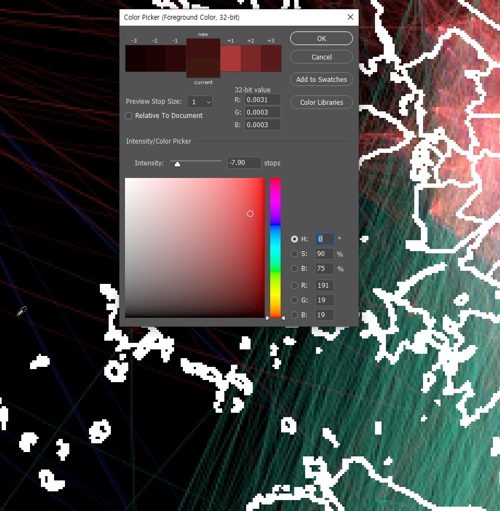Image resolution: width=500 pixels, height=511 pixels.
Task: Close the Color Picker dialog
Action: 350,17
